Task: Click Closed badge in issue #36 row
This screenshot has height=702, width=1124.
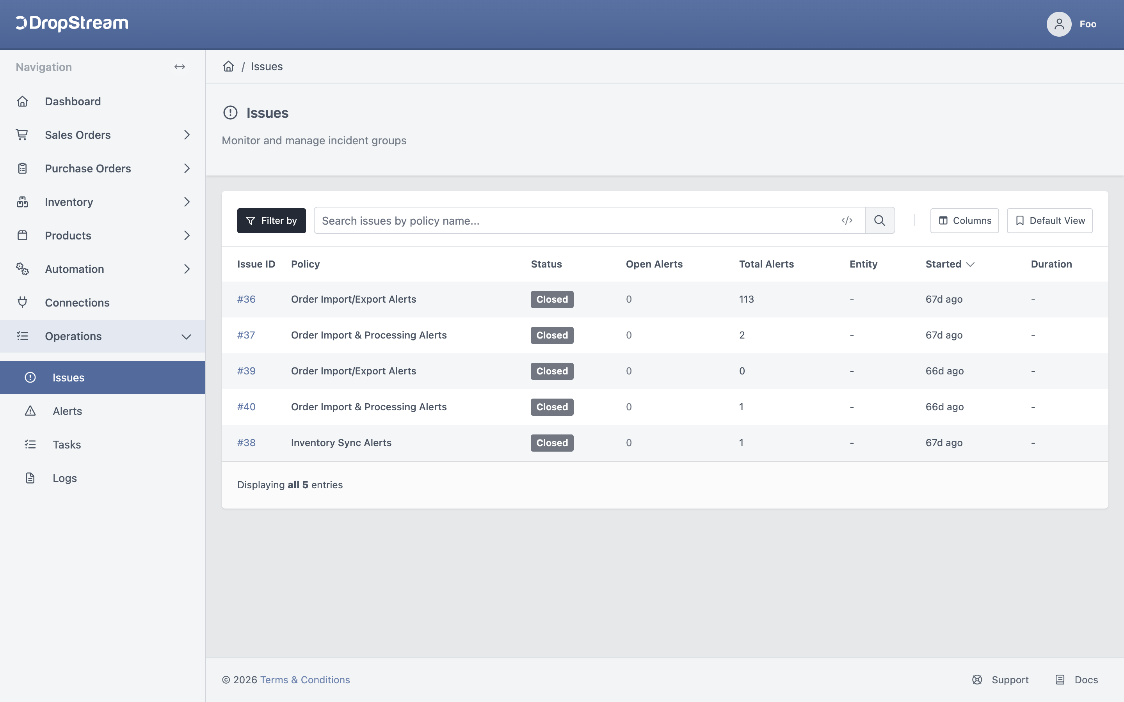Action: click(552, 300)
